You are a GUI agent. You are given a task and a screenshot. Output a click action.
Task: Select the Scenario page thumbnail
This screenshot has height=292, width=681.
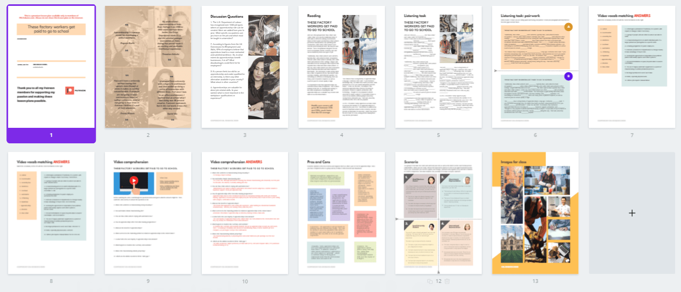pos(438,213)
